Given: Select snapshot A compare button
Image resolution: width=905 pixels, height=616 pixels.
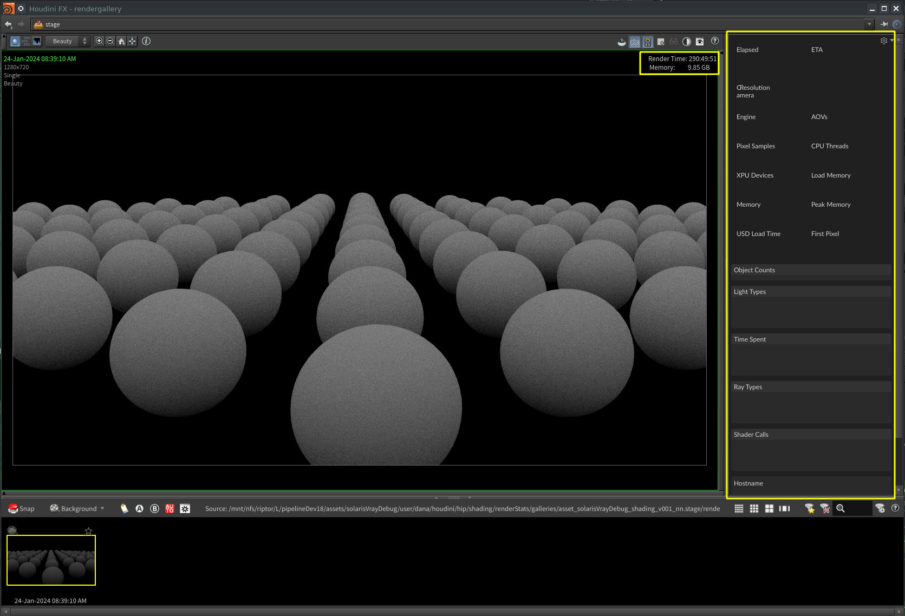Looking at the screenshot, I should [140, 508].
